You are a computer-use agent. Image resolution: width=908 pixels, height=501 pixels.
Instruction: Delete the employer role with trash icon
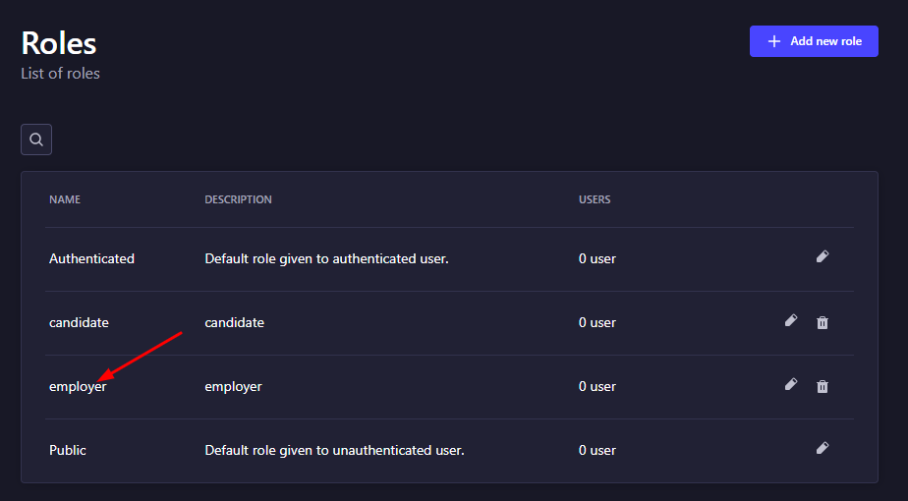(823, 386)
